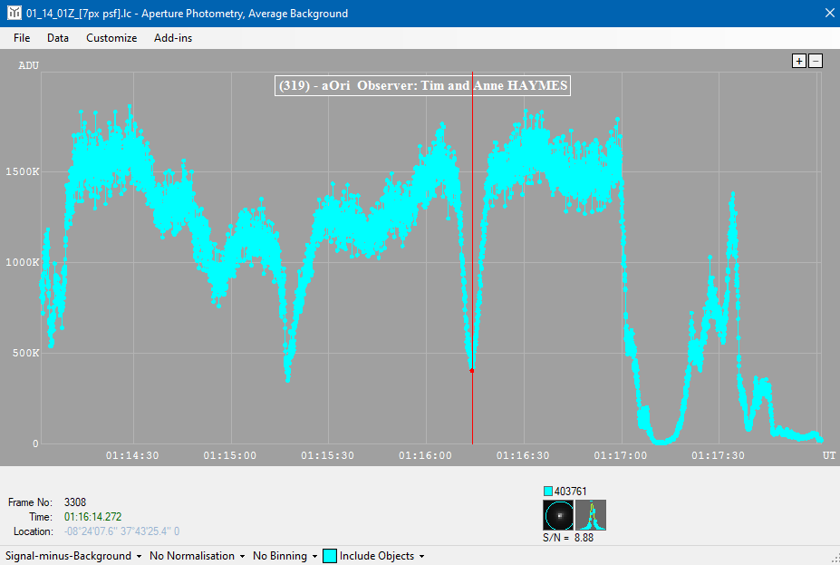The image size is (840, 565).
Task: Click the cyan color swatch beside Include Objects
Action: point(330,556)
